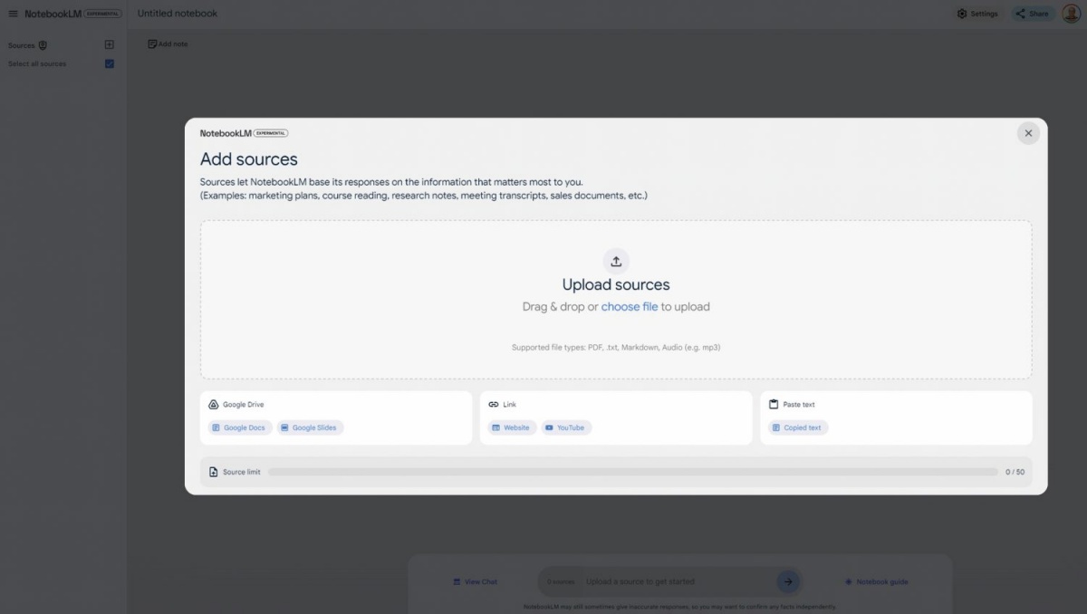Choose the Copied text option
This screenshot has height=614, width=1087.
pos(798,427)
